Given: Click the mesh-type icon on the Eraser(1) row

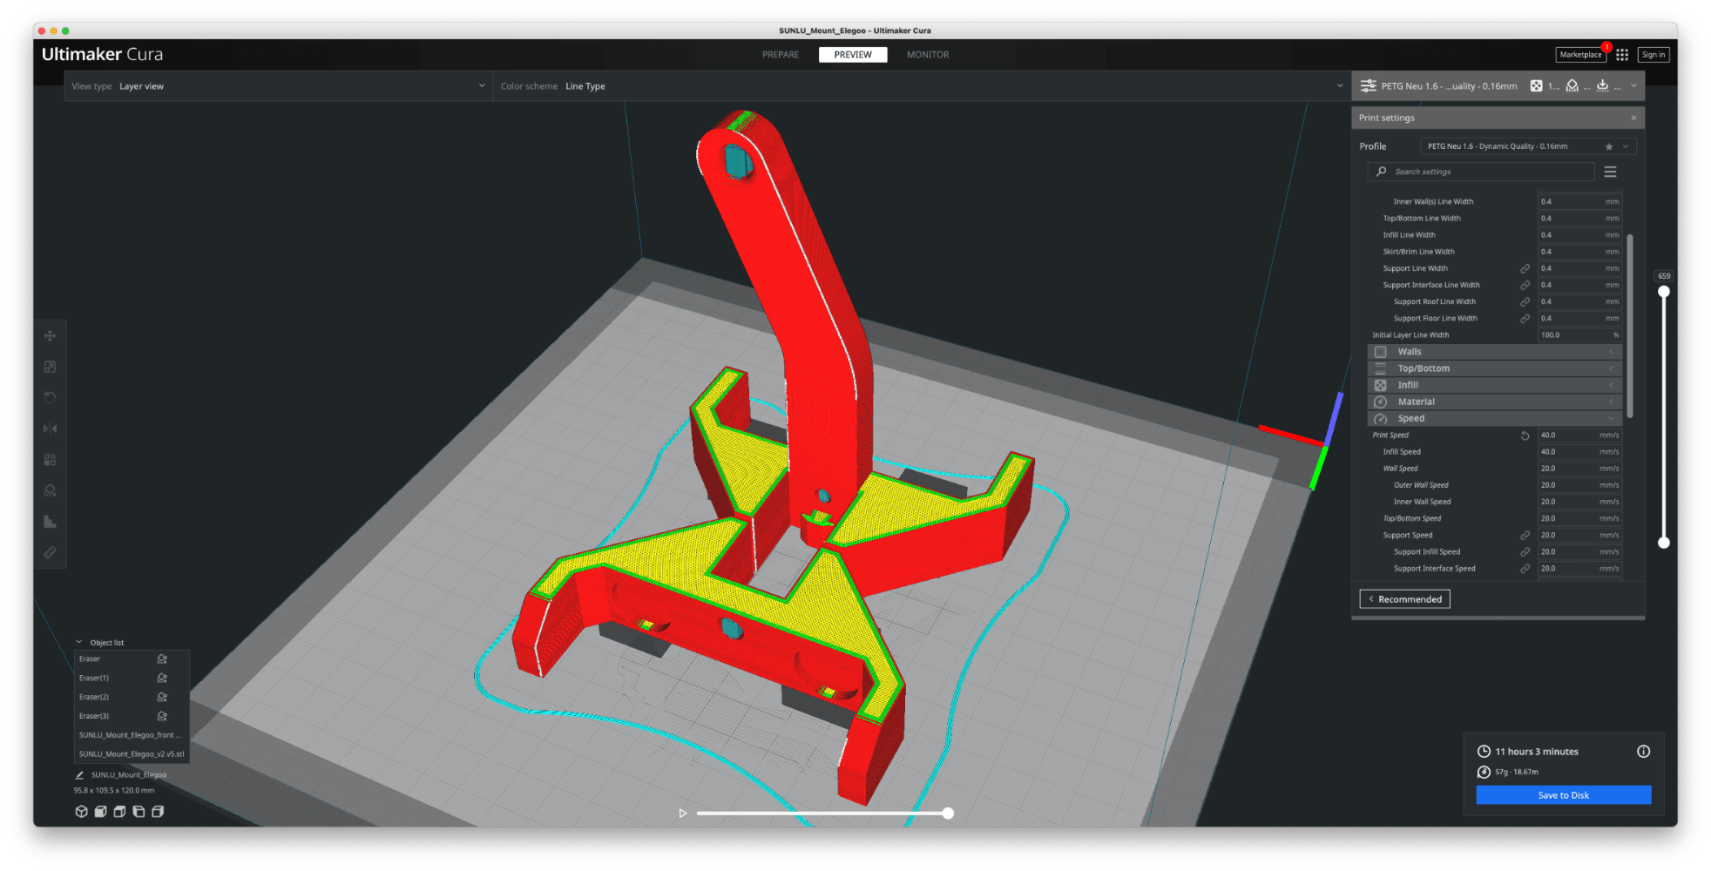Looking at the screenshot, I should coord(162,679).
